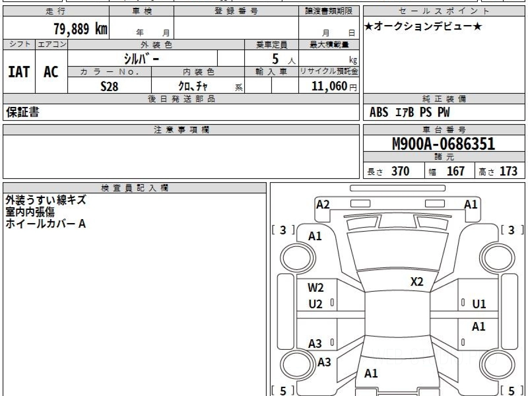This screenshot has height=396, width=528.
Task: Select the exterior color シルバー
Action: [x=142, y=59]
